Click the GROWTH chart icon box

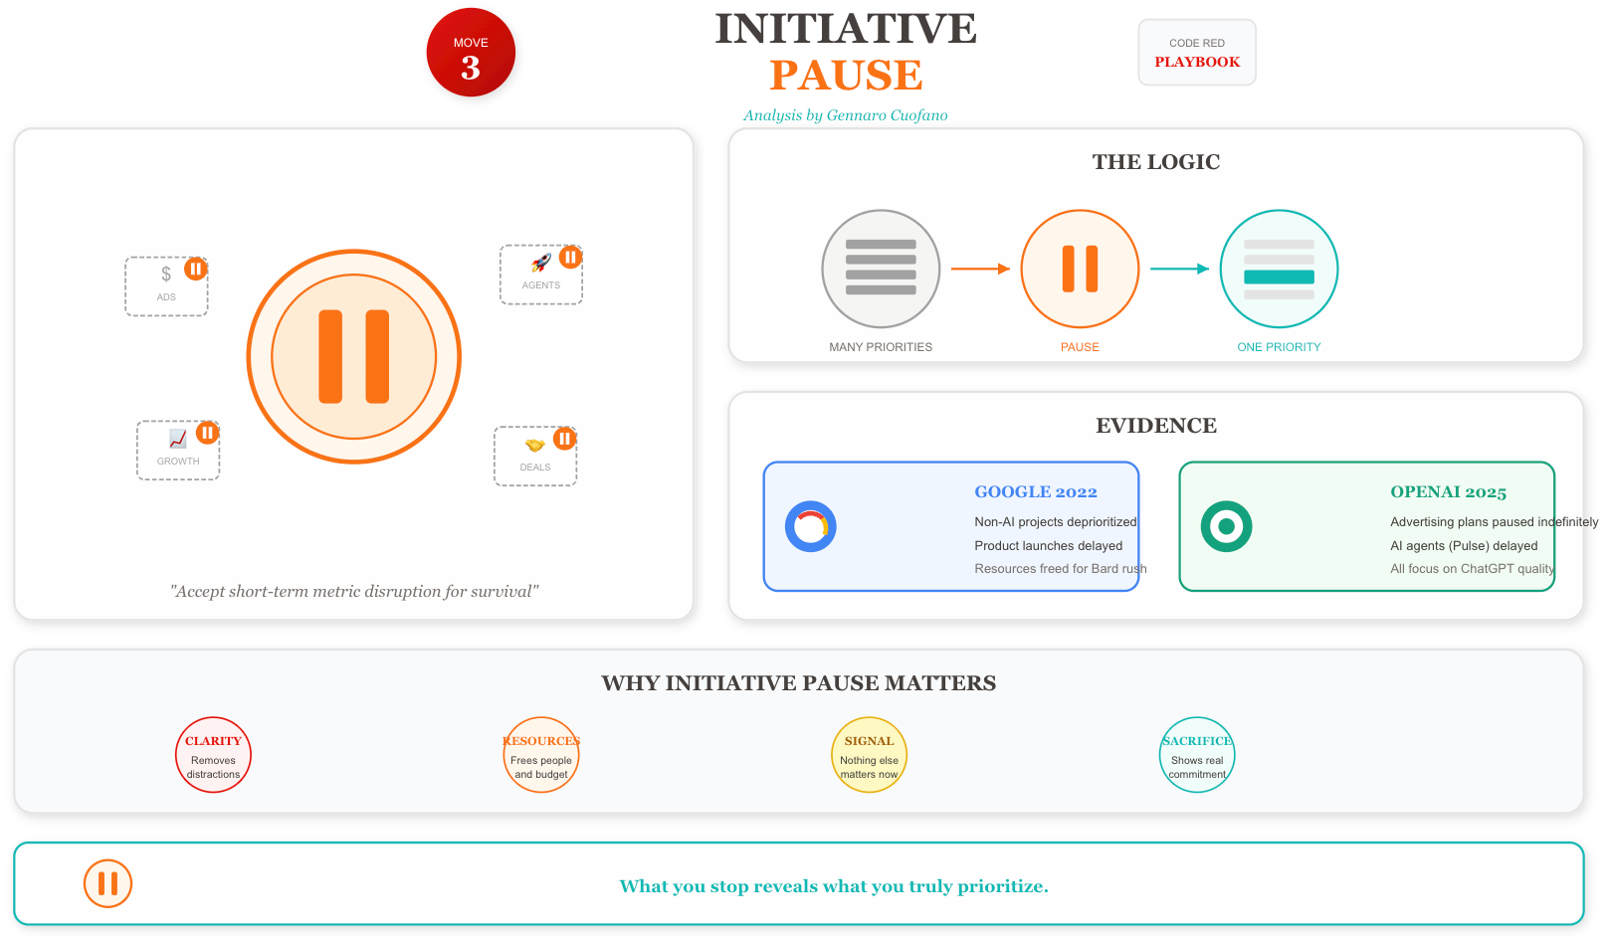(178, 451)
